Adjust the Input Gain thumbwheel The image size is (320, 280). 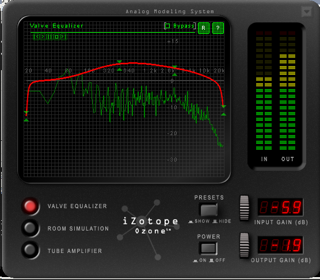tap(244, 208)
